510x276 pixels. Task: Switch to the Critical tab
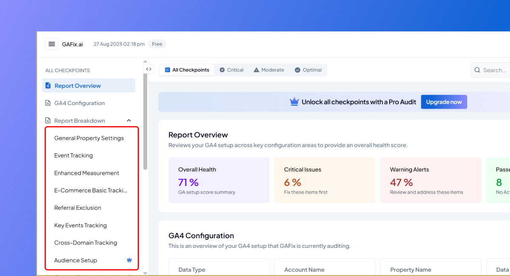[232, 70]
